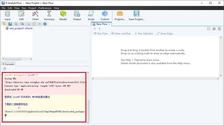Select the Chart module icon
This screenshot has width=224, height=126.
[x=35, y=14]
